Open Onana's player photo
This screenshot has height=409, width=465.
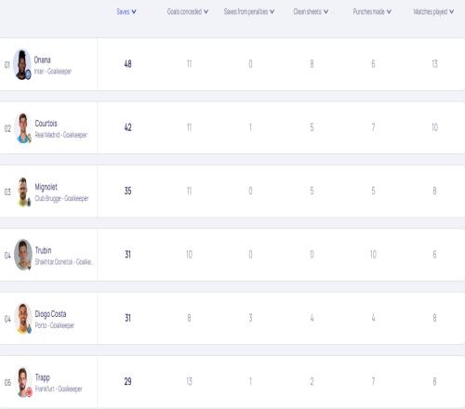pos(22,64)
